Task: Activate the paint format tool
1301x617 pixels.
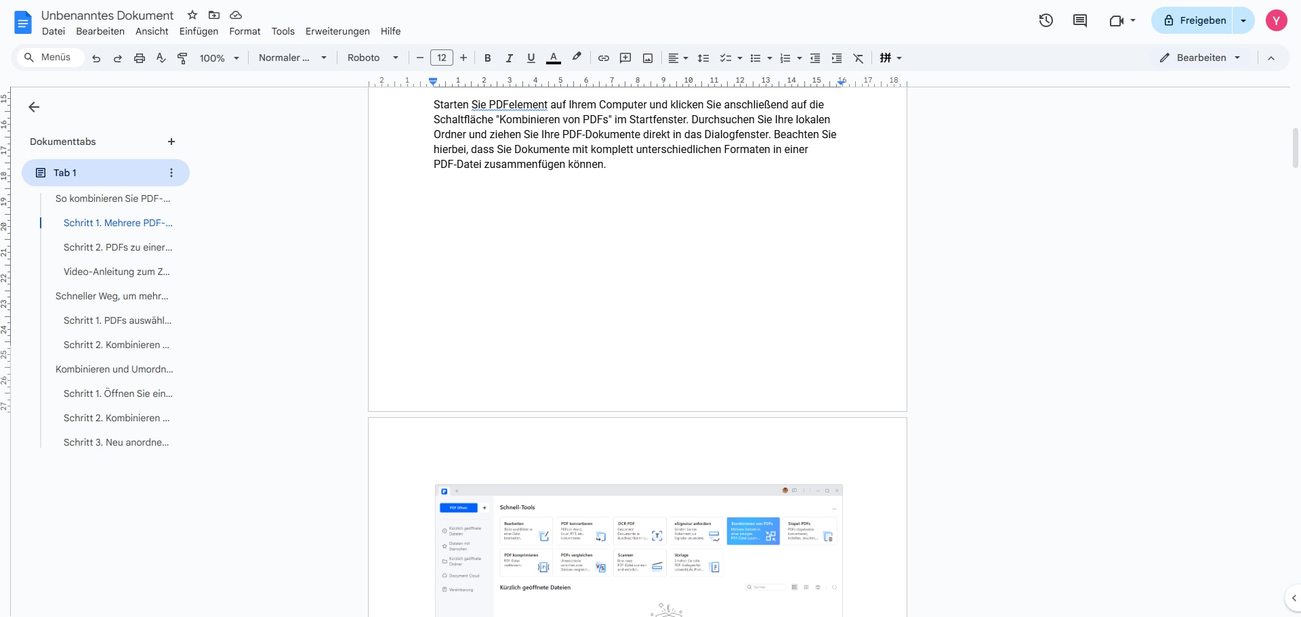Action: click(182, 58)
